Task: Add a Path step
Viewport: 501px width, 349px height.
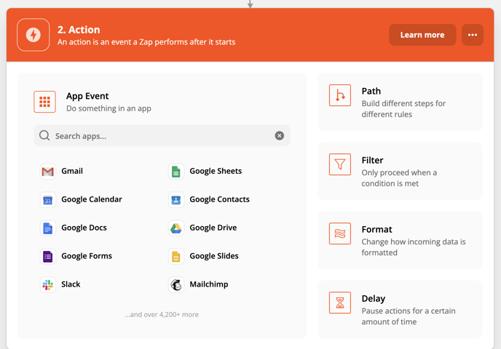Action: (400, 102)
